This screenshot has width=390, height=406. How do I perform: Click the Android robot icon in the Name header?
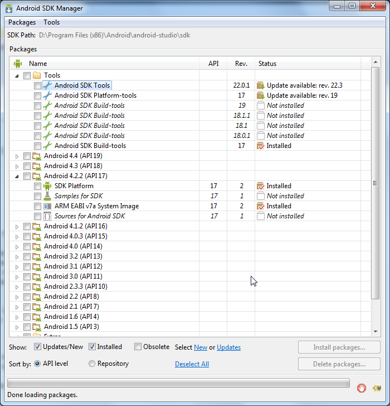(x=18, y=64)
